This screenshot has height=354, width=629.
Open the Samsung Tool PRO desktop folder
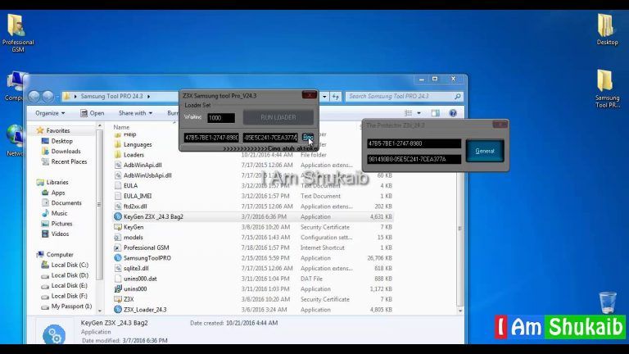(x=607, y=88)
